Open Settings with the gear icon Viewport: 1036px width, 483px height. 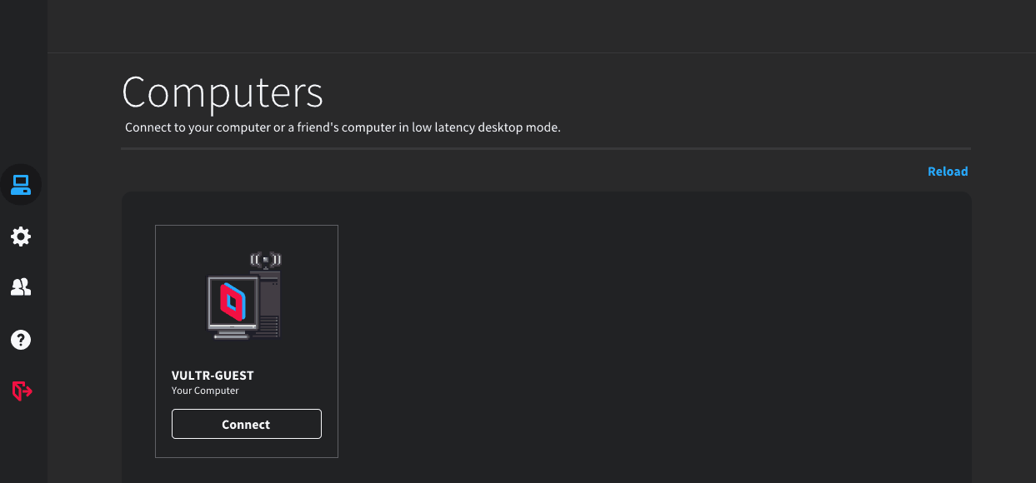coord(21,237)
